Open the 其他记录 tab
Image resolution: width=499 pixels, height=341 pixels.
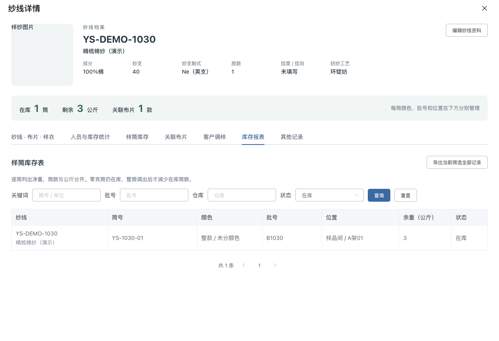[x=292, y=137]
